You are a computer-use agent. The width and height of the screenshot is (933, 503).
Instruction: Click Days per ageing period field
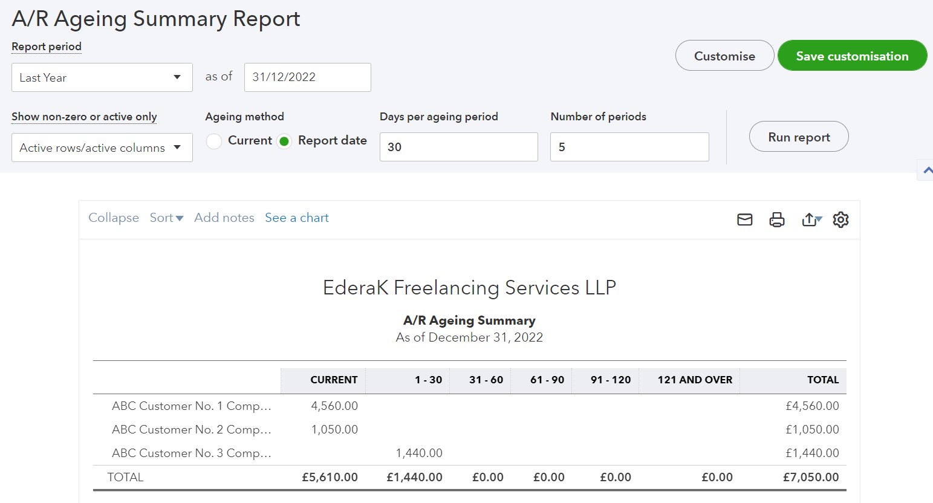(458, 147)
